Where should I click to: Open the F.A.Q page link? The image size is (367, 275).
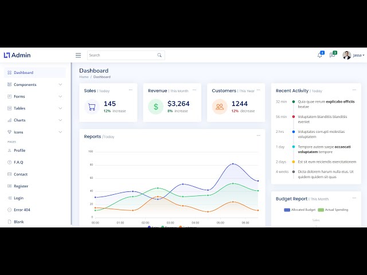click(35, 162)
